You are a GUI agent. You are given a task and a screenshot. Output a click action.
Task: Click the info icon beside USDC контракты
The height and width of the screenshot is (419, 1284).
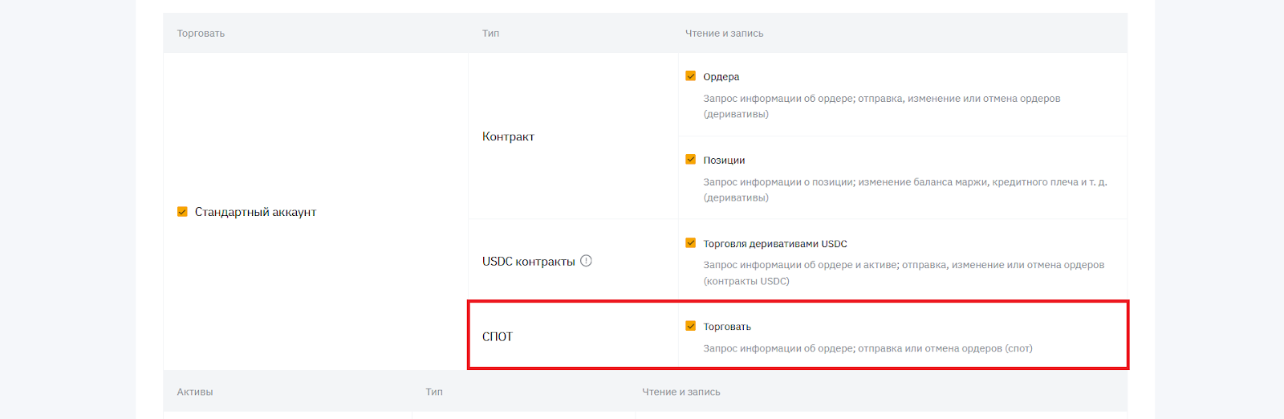pos(586,261)
